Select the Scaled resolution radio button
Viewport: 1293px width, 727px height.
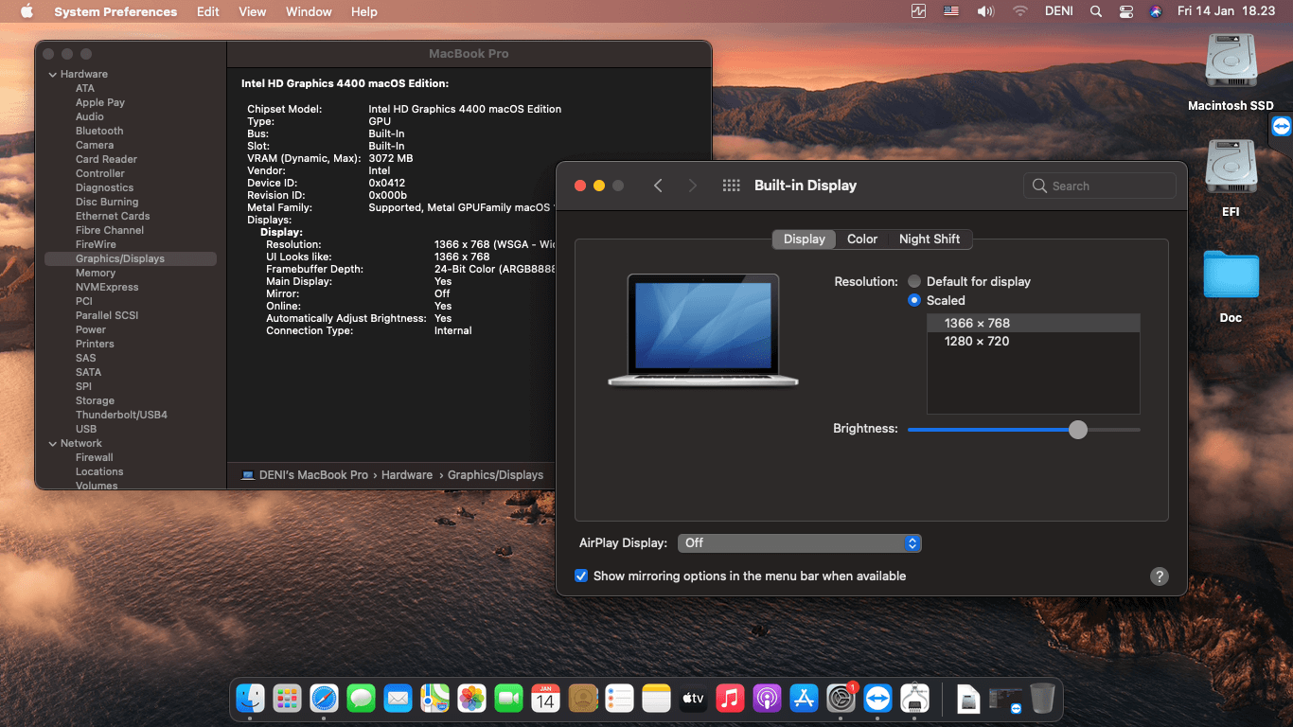914,300
